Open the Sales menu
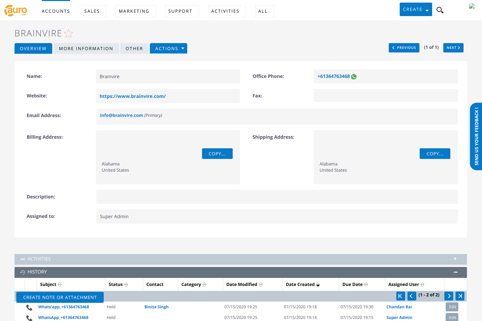482x321 pixels. pyautogui.click(x=94, y=11)
